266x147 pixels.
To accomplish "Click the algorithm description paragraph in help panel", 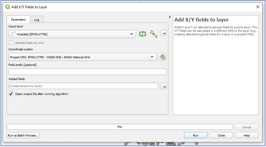I will (216, 31).
